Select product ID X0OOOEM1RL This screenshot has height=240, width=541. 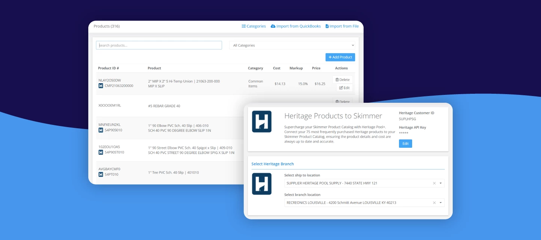[x=110, y=105]
